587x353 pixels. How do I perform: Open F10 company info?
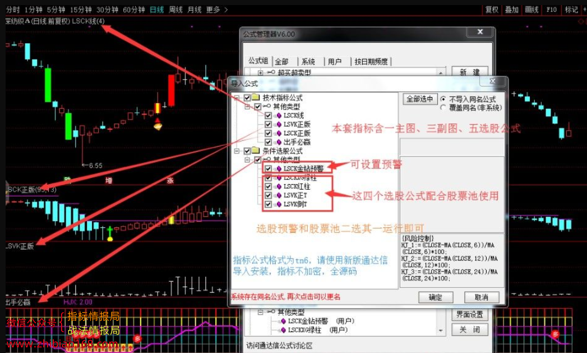pyautogui.click(x=552, y=10)
